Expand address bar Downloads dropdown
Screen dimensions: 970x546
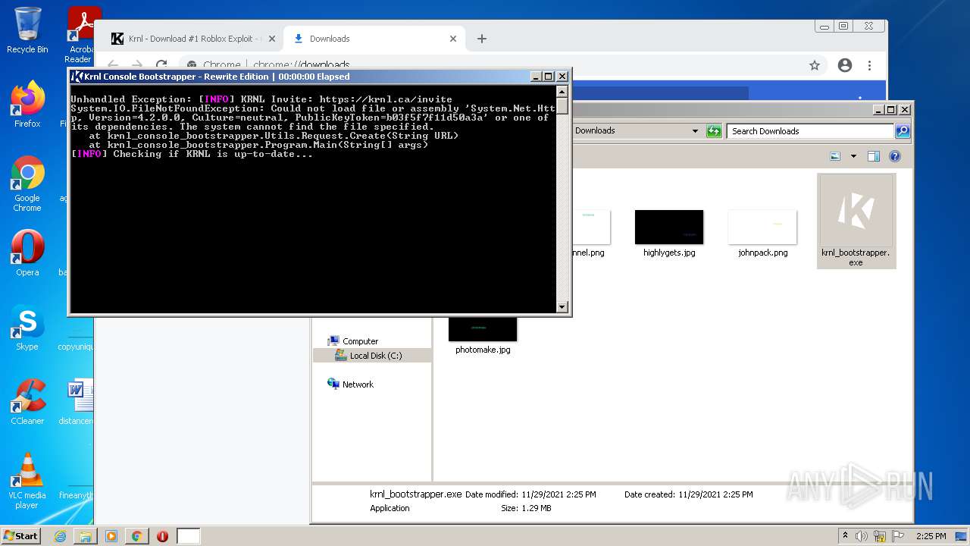[x=695, y=131]
